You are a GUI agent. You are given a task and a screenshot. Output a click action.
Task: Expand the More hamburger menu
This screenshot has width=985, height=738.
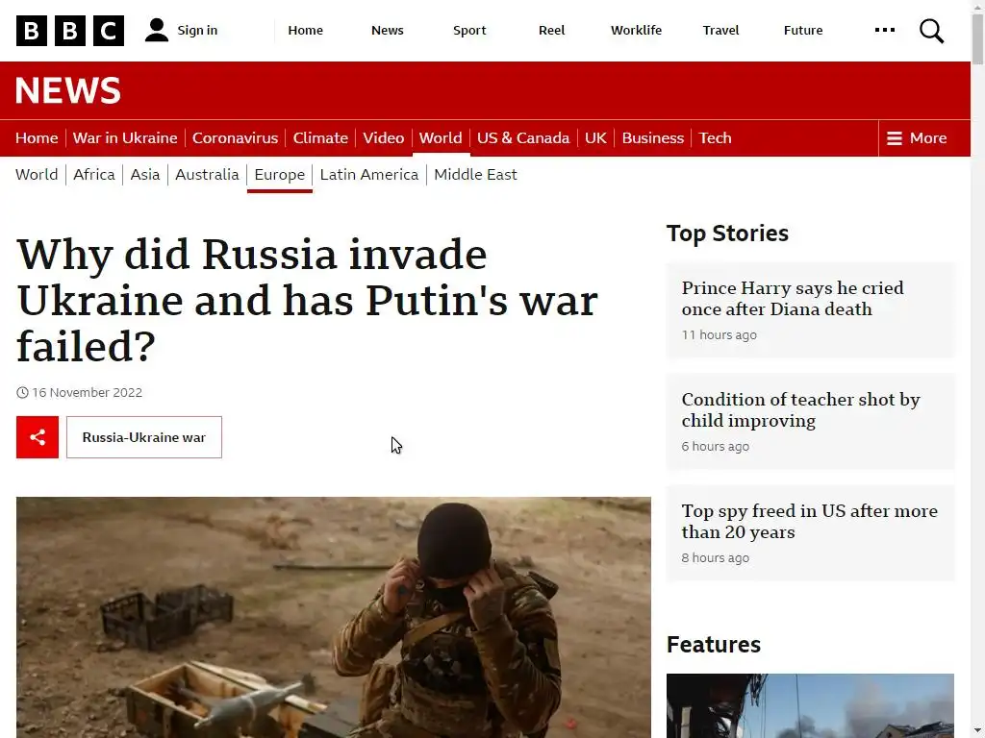[917, 138]
